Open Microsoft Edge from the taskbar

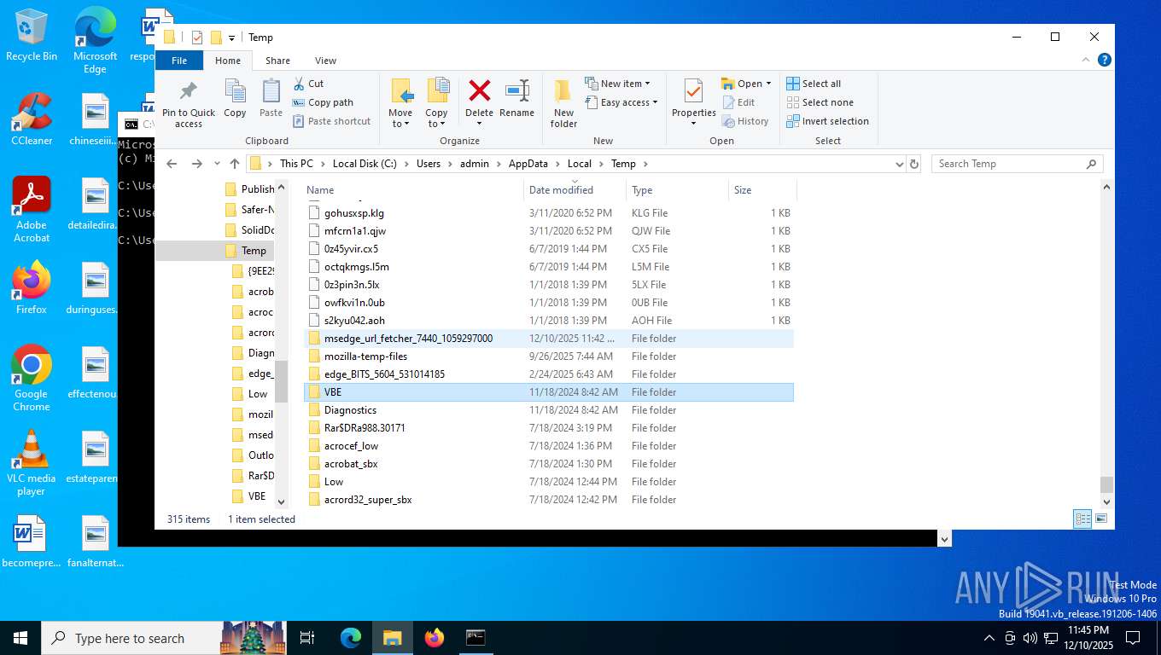[351, 638]
